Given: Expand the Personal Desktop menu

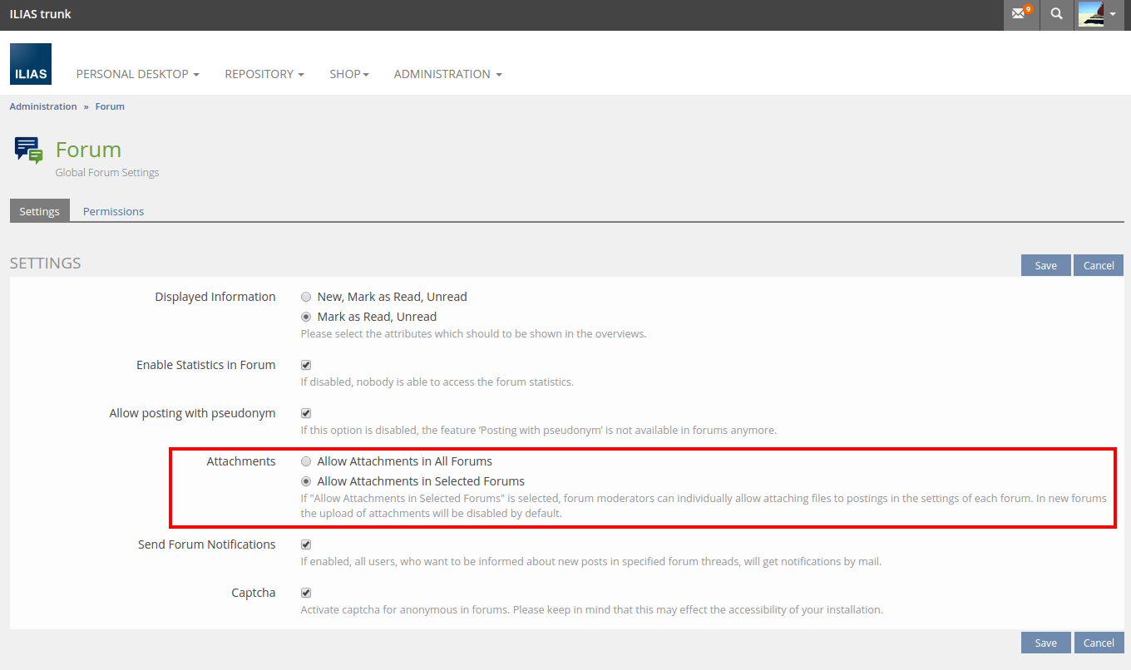Looking at the screenshot, I should (x=137, y=74).
